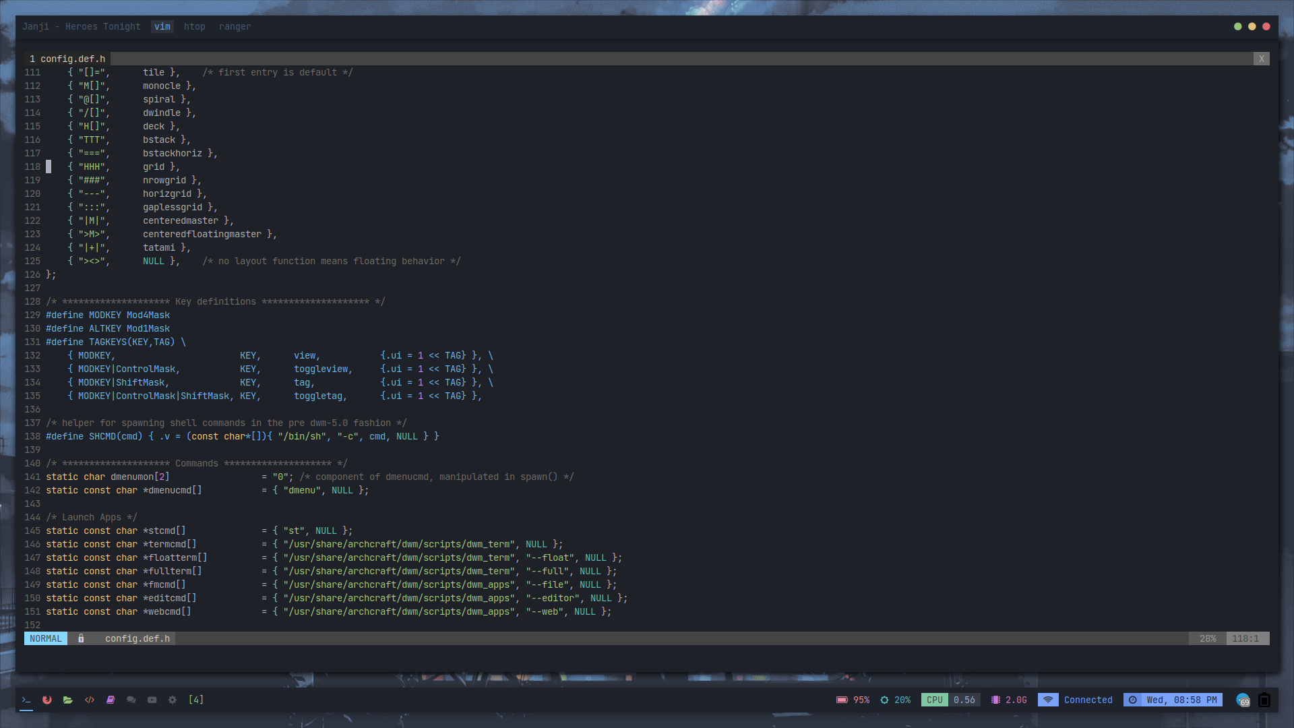Close vim buffer tabline with X
The height and width of the screenshot is (728, 1294).
coord(1261,59)
